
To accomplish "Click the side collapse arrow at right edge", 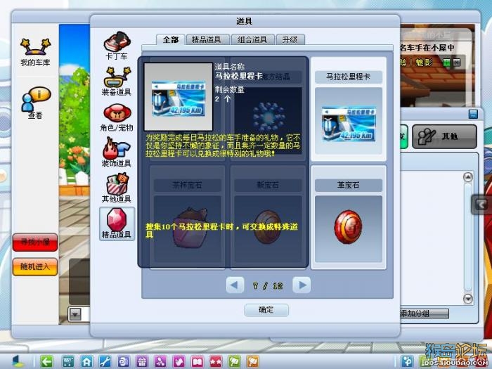I will pos(481,205).
